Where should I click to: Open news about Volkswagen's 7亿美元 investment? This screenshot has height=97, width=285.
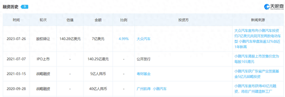(x=257, y=39)
